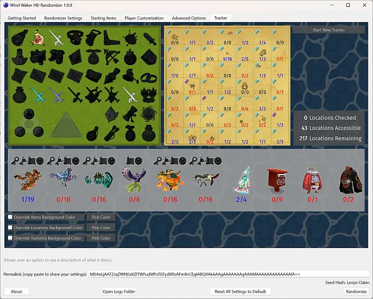Toggle the dungeon map above Jalhalla
This screenshot has height=299, width=373.
click(x=174, y=161)
